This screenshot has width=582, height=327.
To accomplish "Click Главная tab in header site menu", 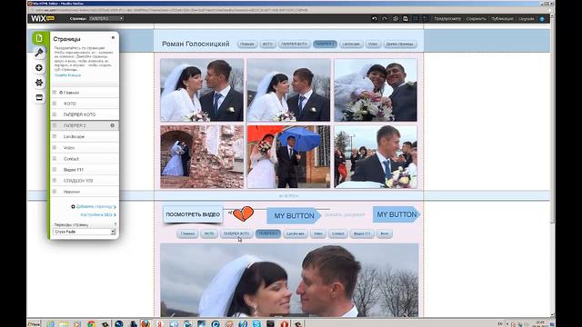I will click(246, 45).
